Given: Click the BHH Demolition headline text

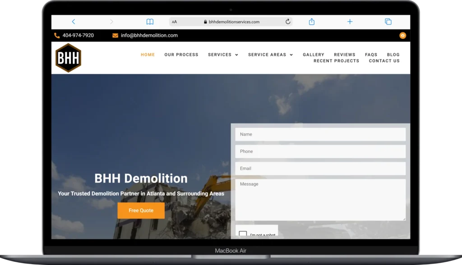Looking at the screenshot, I should click(141, 178).
